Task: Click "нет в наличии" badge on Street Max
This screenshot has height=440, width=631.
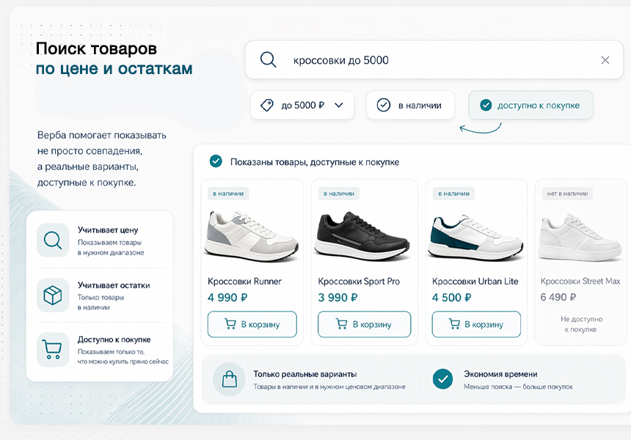Action: [x=567, y=194]
